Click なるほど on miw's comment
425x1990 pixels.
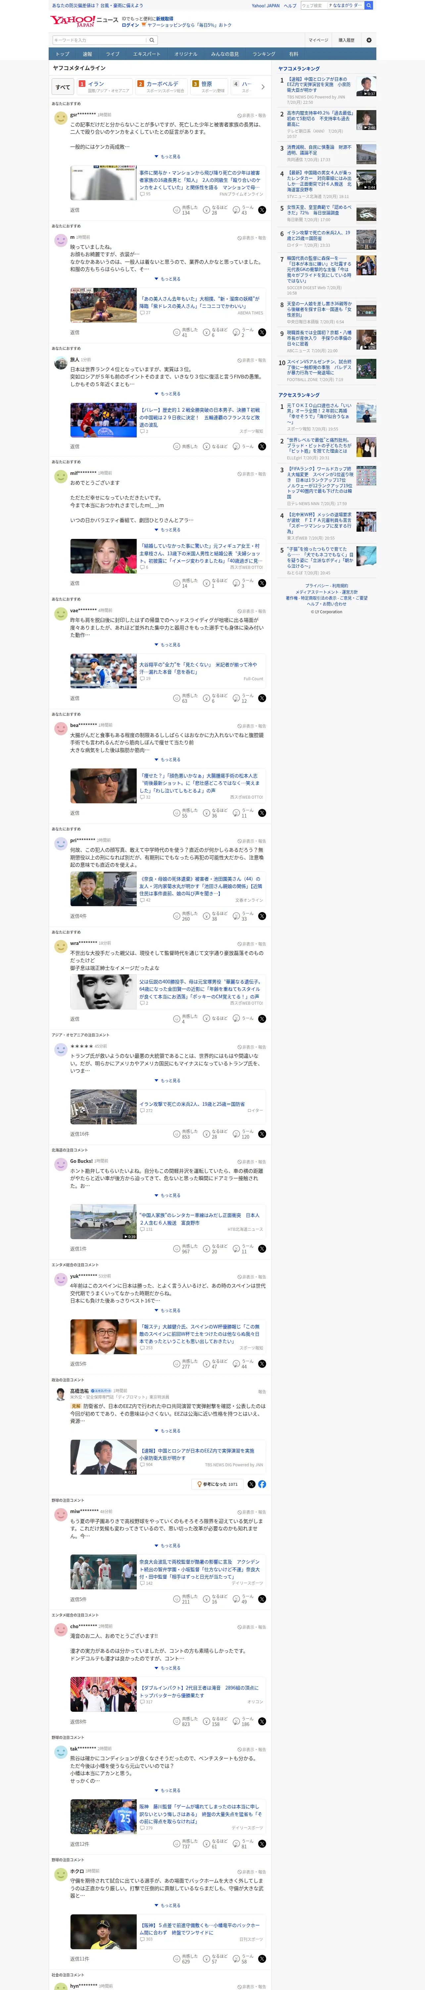215,1599
